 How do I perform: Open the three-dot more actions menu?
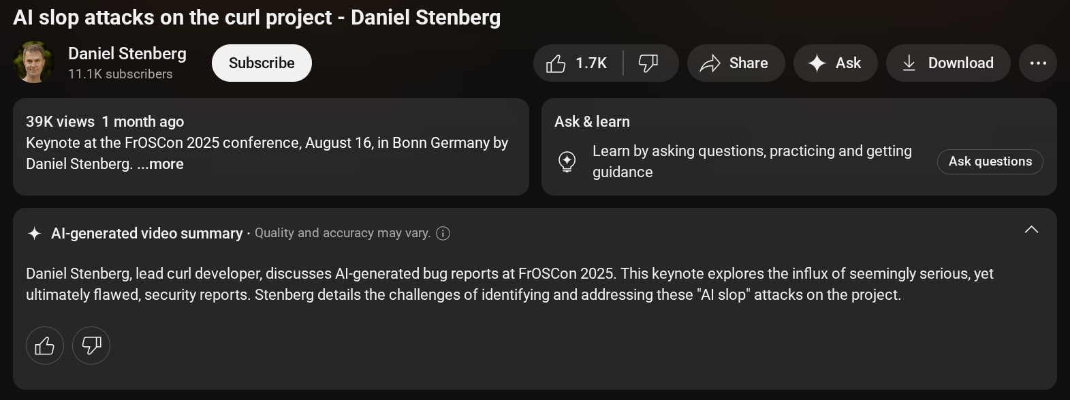tap(1038, 63)
